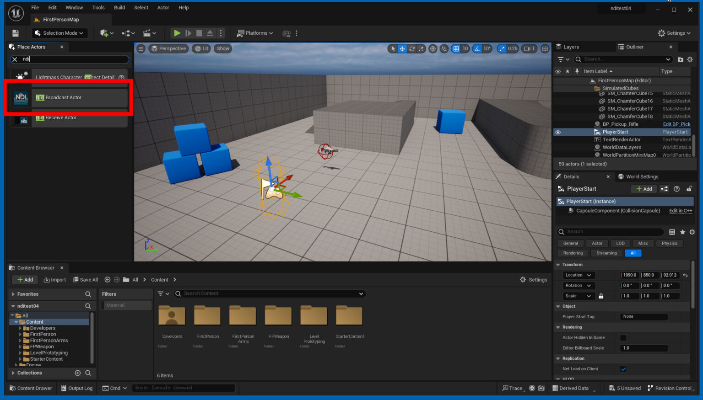Open the Lit view mode dropdown
This screenshot has width=703, height=400.
[201, 48]
